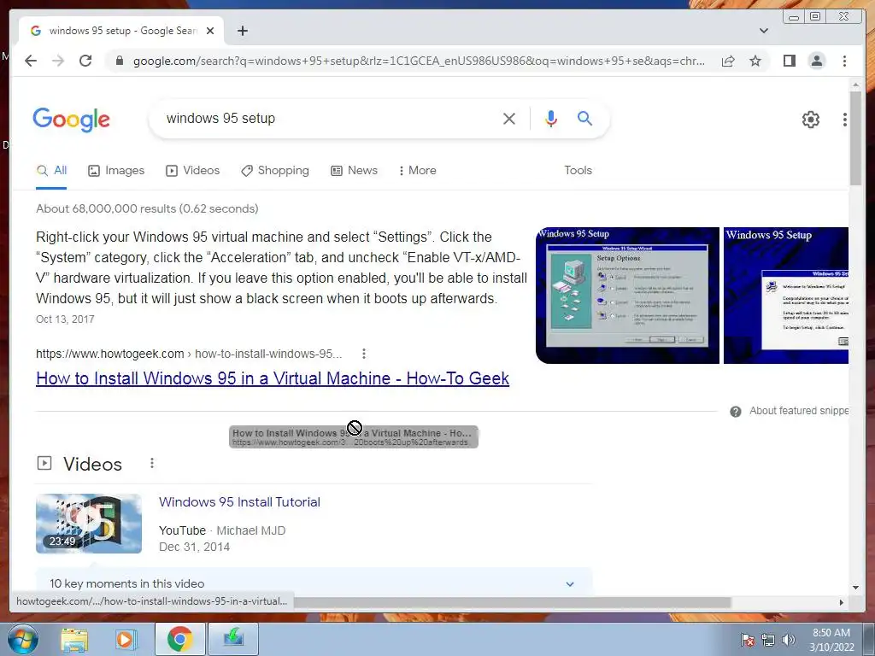
Task: Submit the search with the magnifier icon
Action: (x=584, y=118)
